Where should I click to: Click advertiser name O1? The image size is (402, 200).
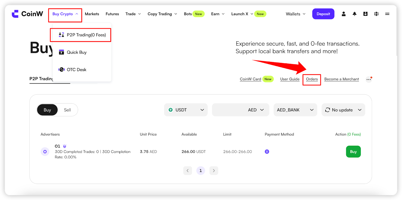click(57, 146)
